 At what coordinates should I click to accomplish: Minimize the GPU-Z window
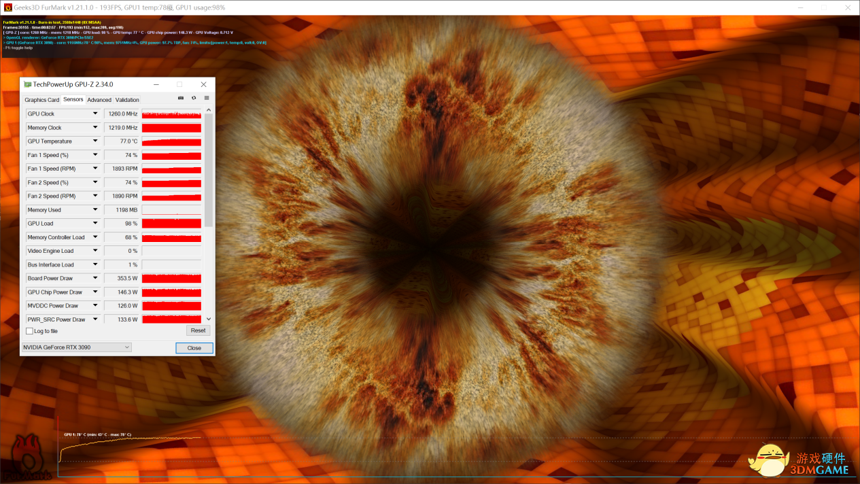(x=156, y=84)
